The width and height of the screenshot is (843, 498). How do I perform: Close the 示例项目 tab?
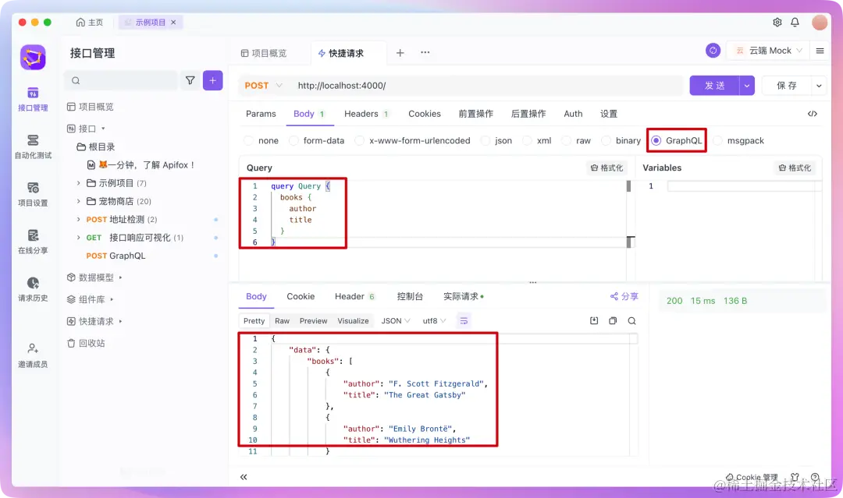(173, 23)
